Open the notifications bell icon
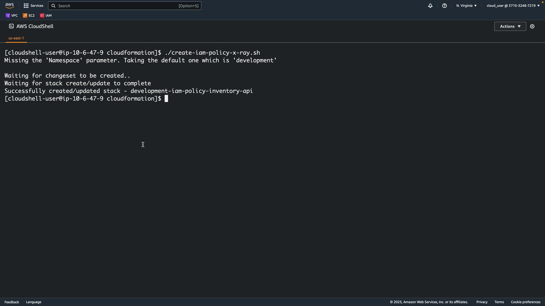 click(x=430, y=6)
